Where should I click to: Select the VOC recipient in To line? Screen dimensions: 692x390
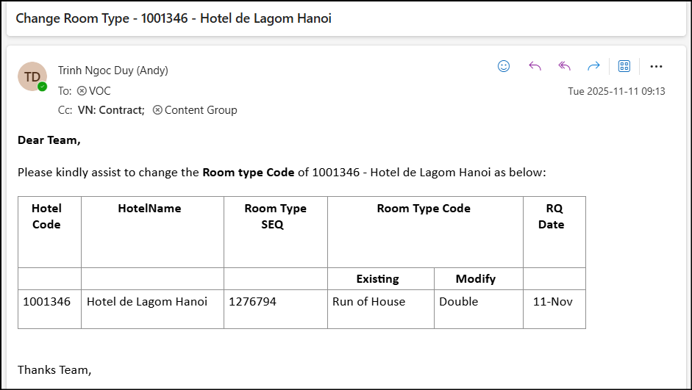pyautogui.click(x=100, y=91)
